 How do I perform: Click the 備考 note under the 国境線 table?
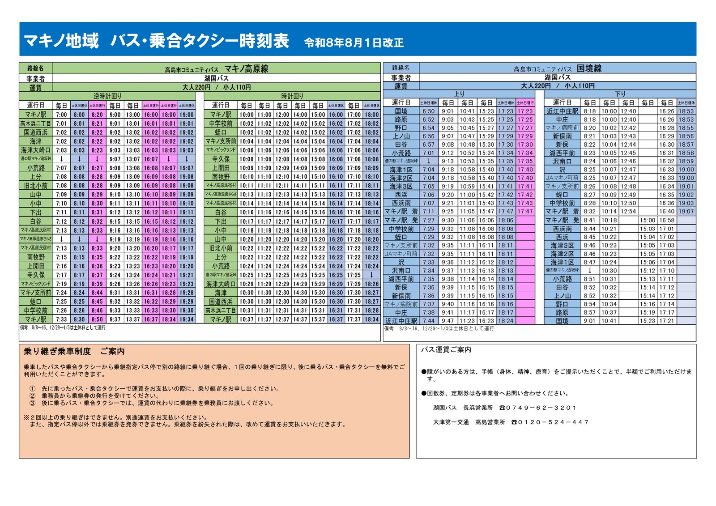[x=439, y=328]
